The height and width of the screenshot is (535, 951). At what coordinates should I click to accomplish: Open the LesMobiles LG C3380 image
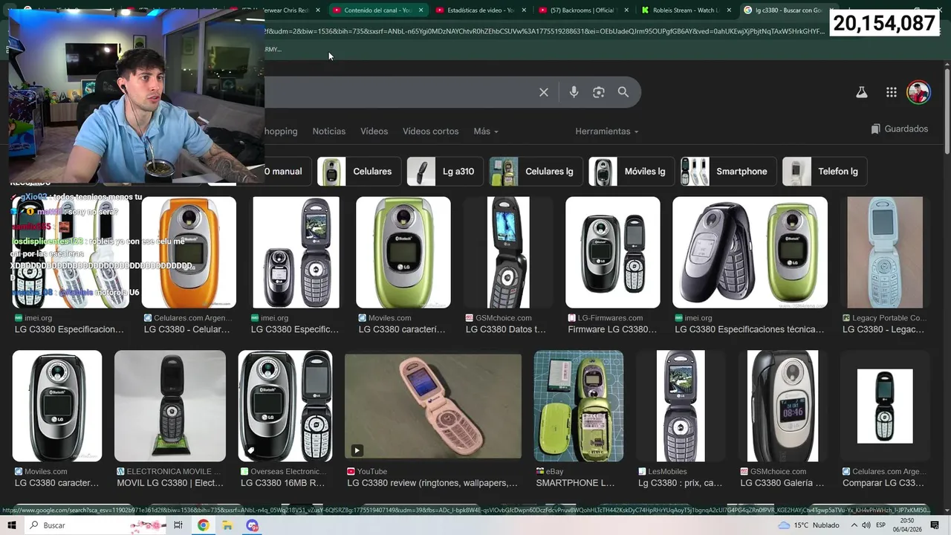point(681,406)
